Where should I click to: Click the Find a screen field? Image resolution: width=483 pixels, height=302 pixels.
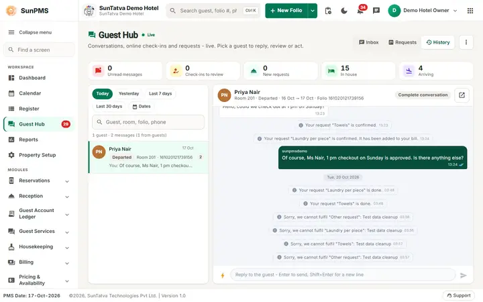39,50
